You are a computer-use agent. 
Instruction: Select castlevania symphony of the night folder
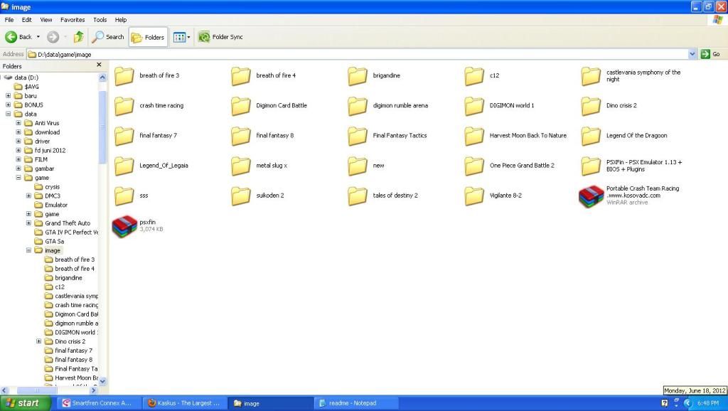click(631, 75)
